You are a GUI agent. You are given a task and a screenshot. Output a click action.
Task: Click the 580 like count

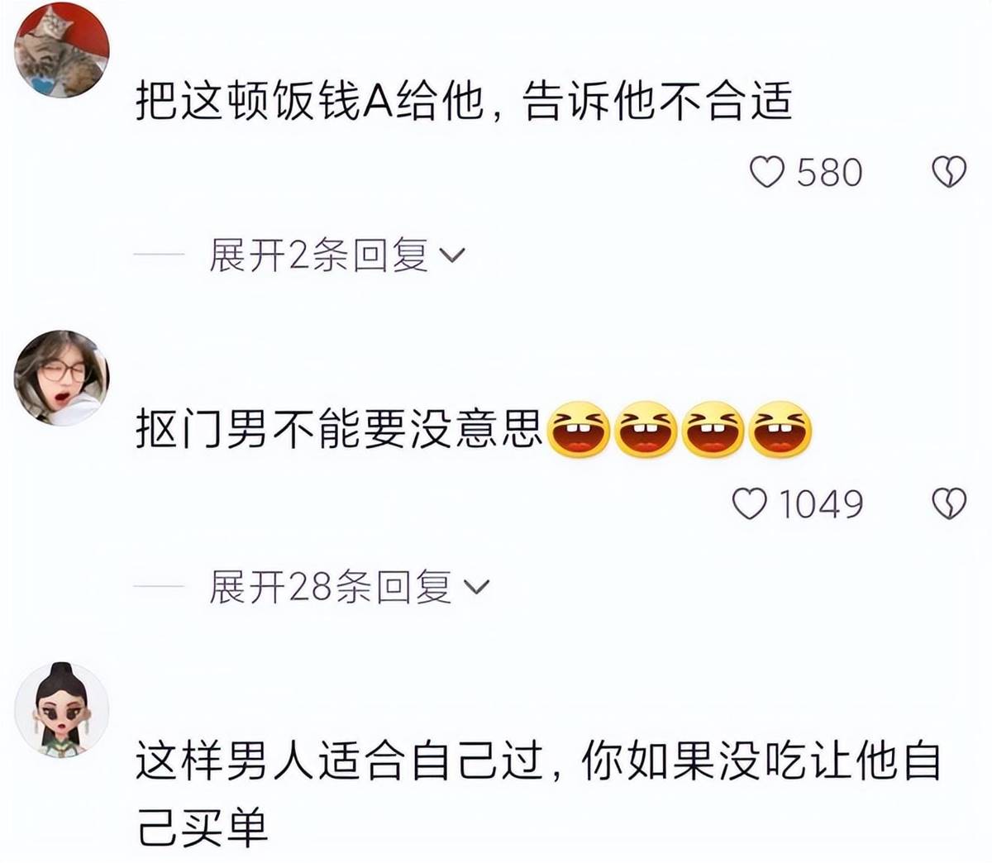click(830, 173)
